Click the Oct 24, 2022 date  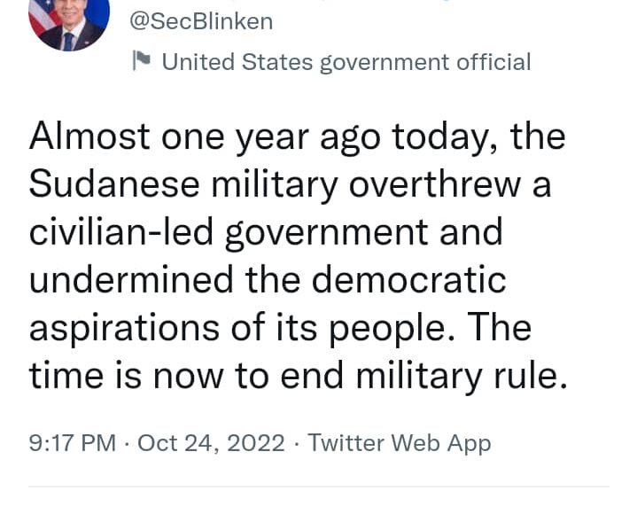[x=211, y=443]
